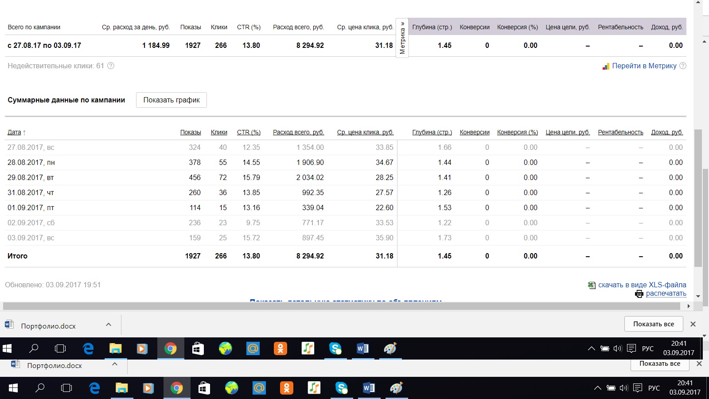The image size is (709, 399).
Task: Open File Explorer in the upper taskbar
Action: (116, 348)
